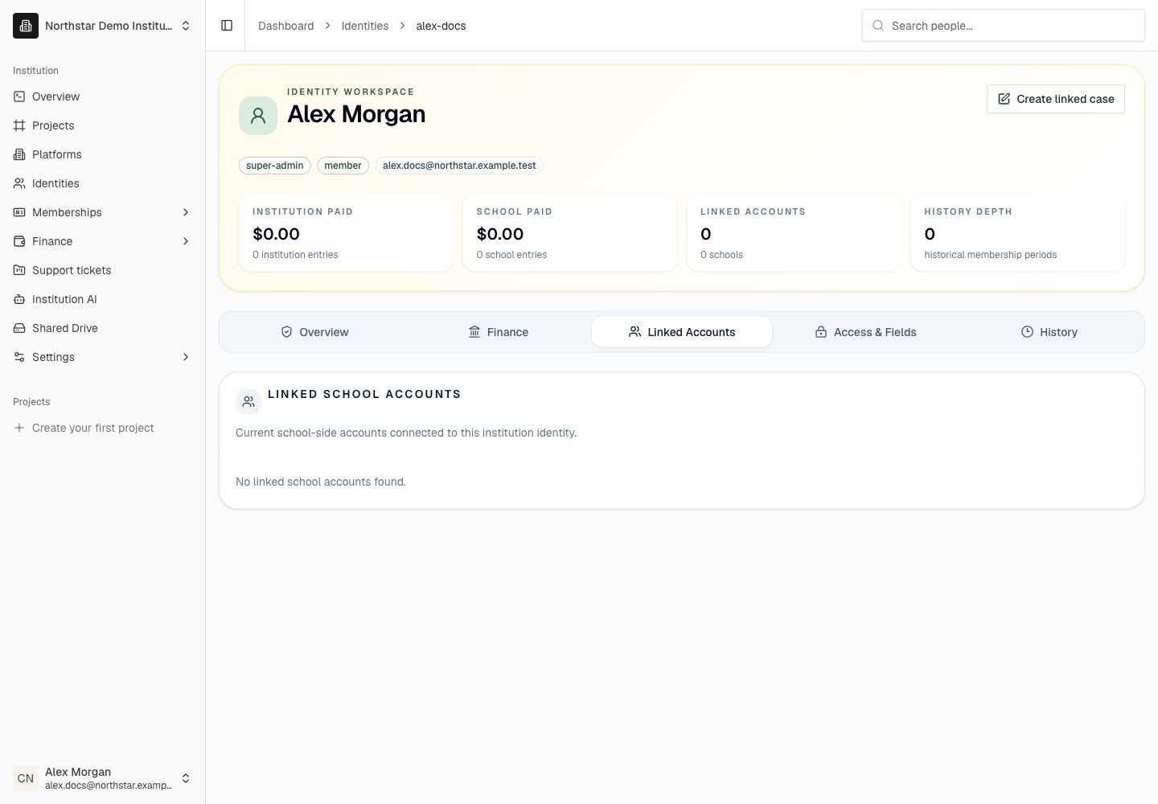The image size is (1158, 804).
Task: Expand the Settings submenu chevron
Action: 186,357
